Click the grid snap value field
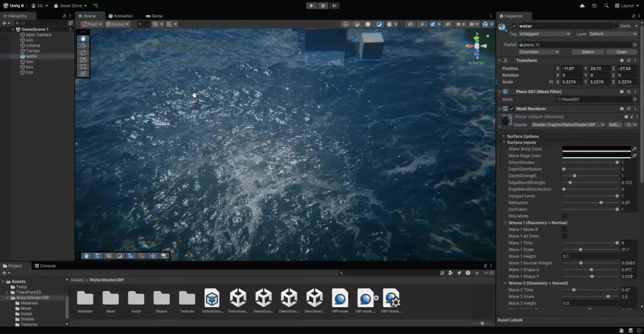The image size is (644, 334). pyautogui.click(x=143, y=24)
